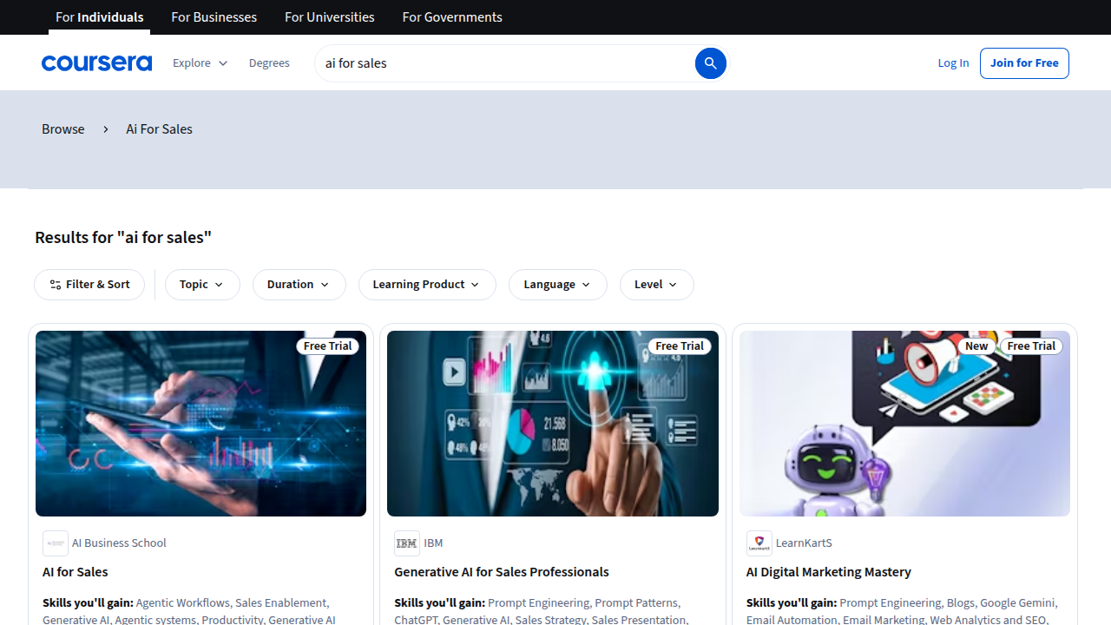Image resolution: width=1111 pixels, height=625 pixels.
Task: Click the blue search magnifier button
Action: (x=710, y=63)
